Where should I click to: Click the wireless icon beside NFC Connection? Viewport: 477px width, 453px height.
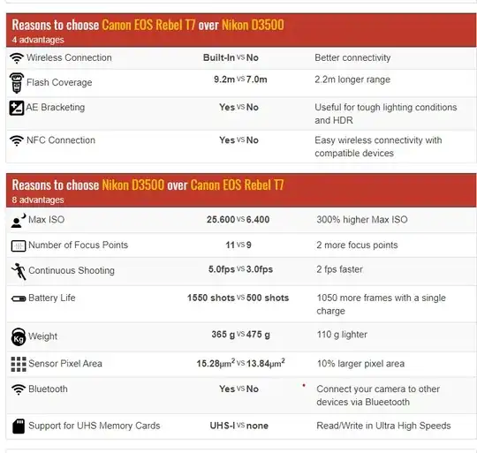[17, 140]
